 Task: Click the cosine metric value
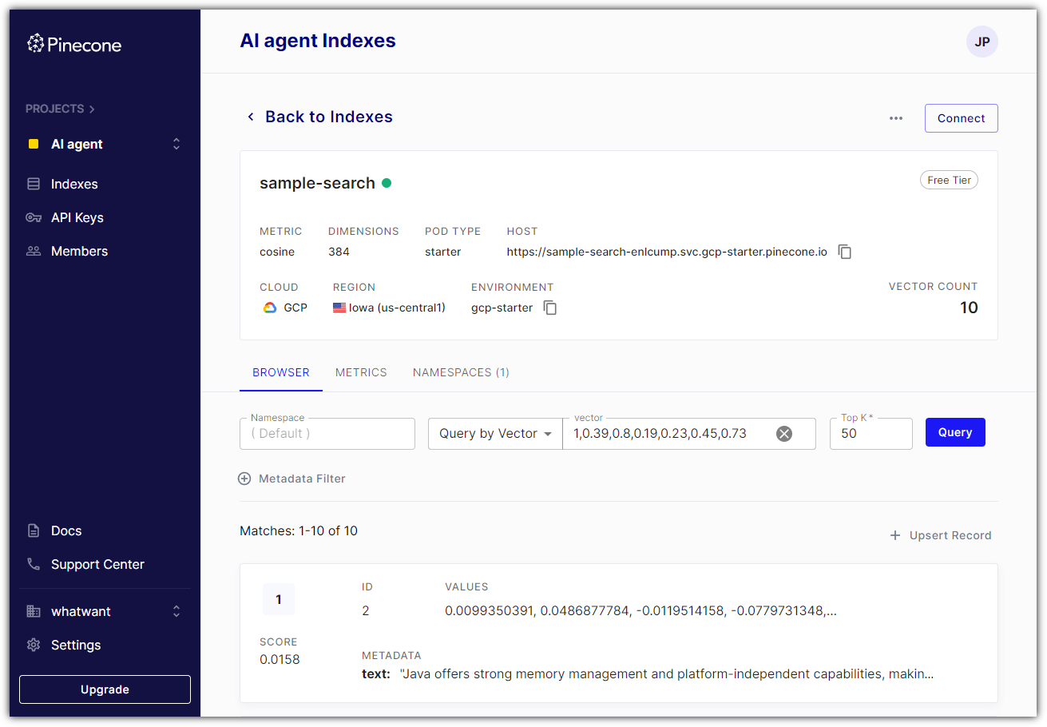(x=277, y=252)
